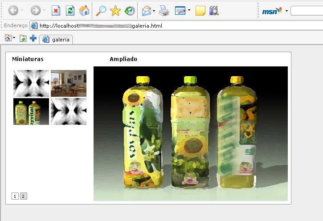Open the MSN search provider dropdown

[286, 11]
